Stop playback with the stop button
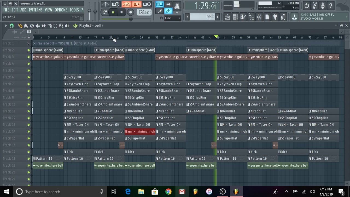Image resolution: width=350 pixels, height=197 pixels. [x=121, y=12]
